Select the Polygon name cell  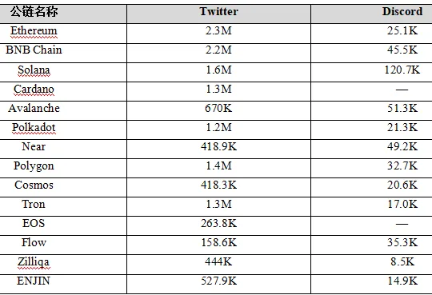coord(34,165)
